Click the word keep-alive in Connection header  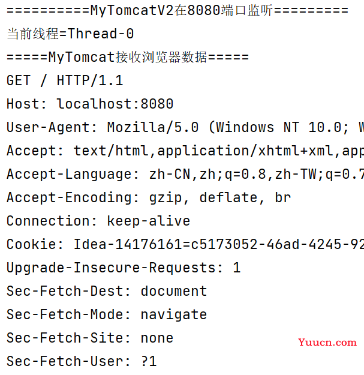tap(149, 221)
